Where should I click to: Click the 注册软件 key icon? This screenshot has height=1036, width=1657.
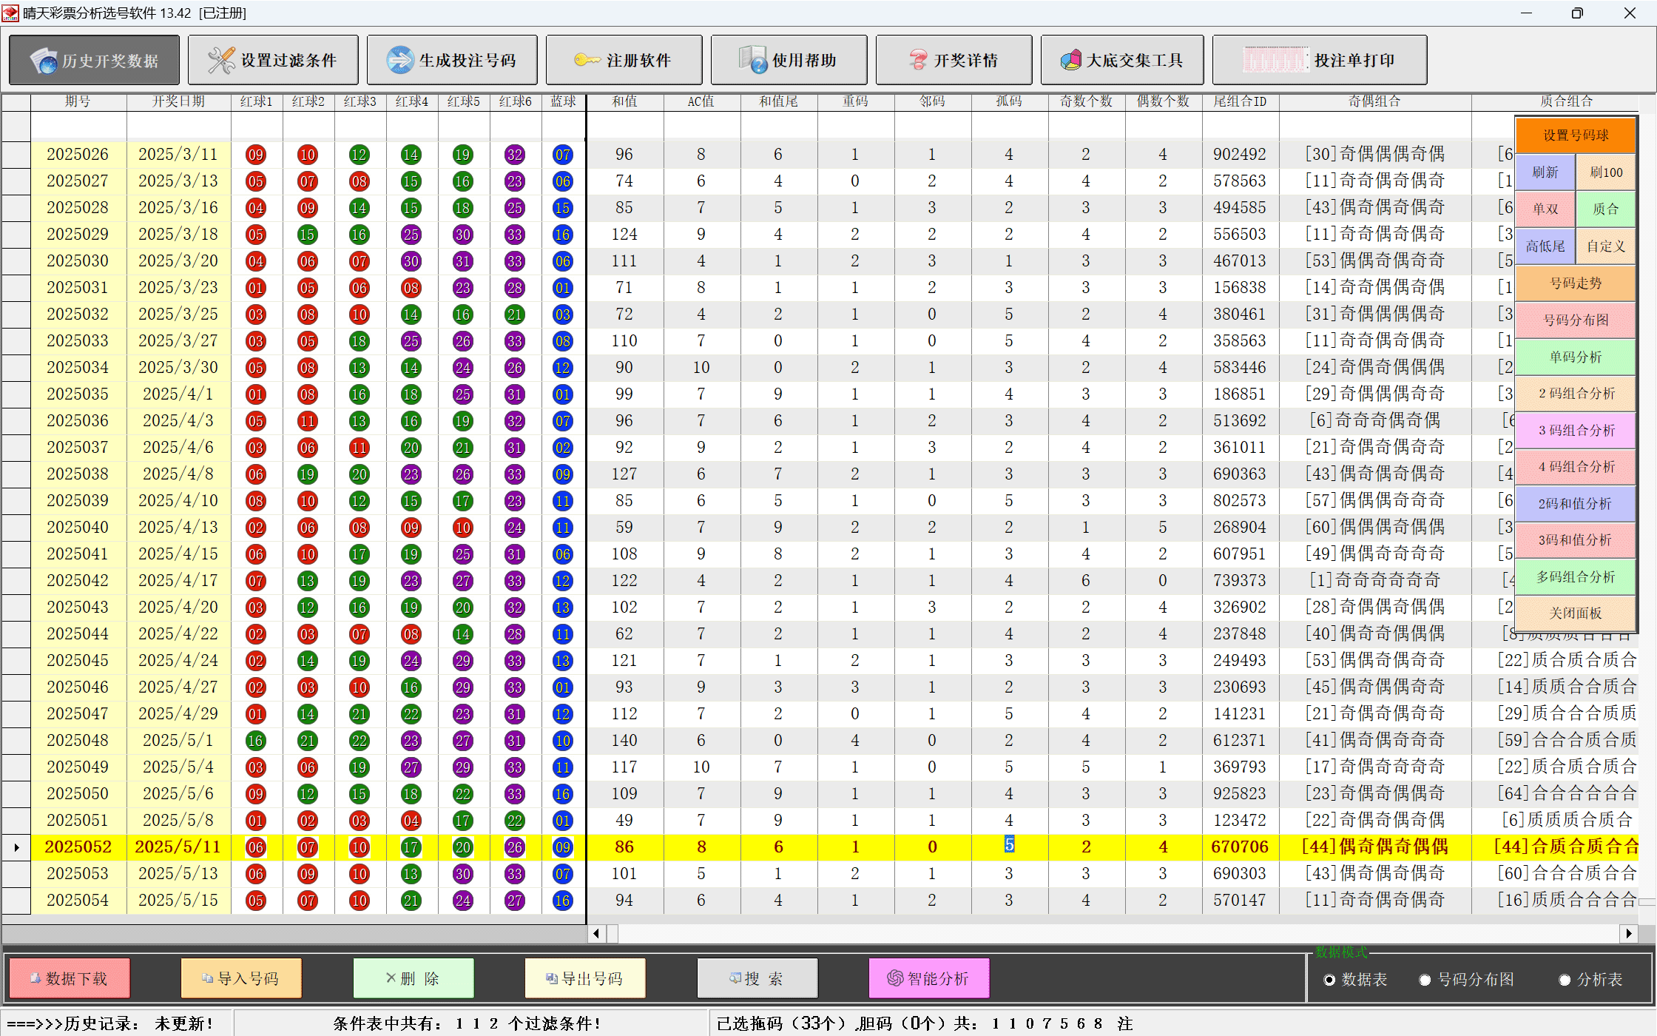click(587, 61)
